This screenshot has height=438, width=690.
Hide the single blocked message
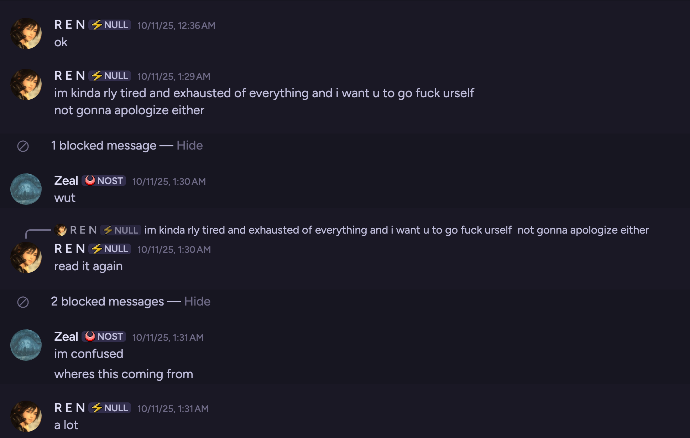[x=189, y=145]
